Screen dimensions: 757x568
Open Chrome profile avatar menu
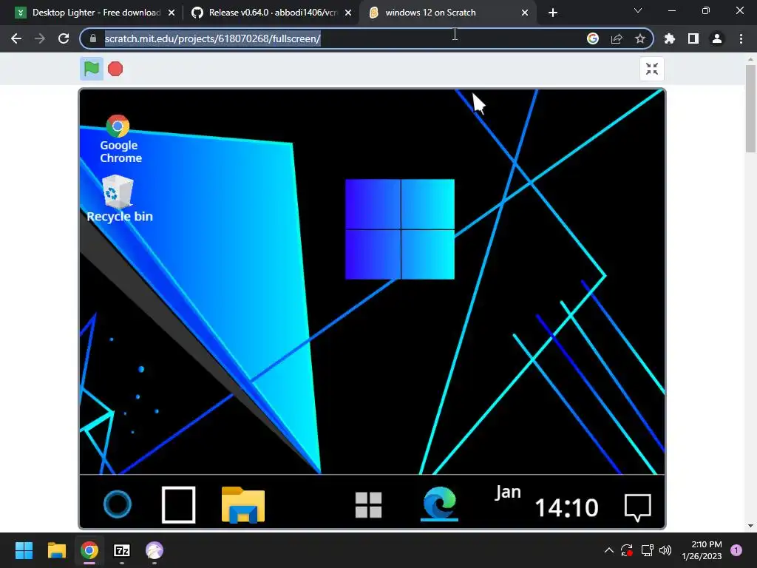click(717, 38)
